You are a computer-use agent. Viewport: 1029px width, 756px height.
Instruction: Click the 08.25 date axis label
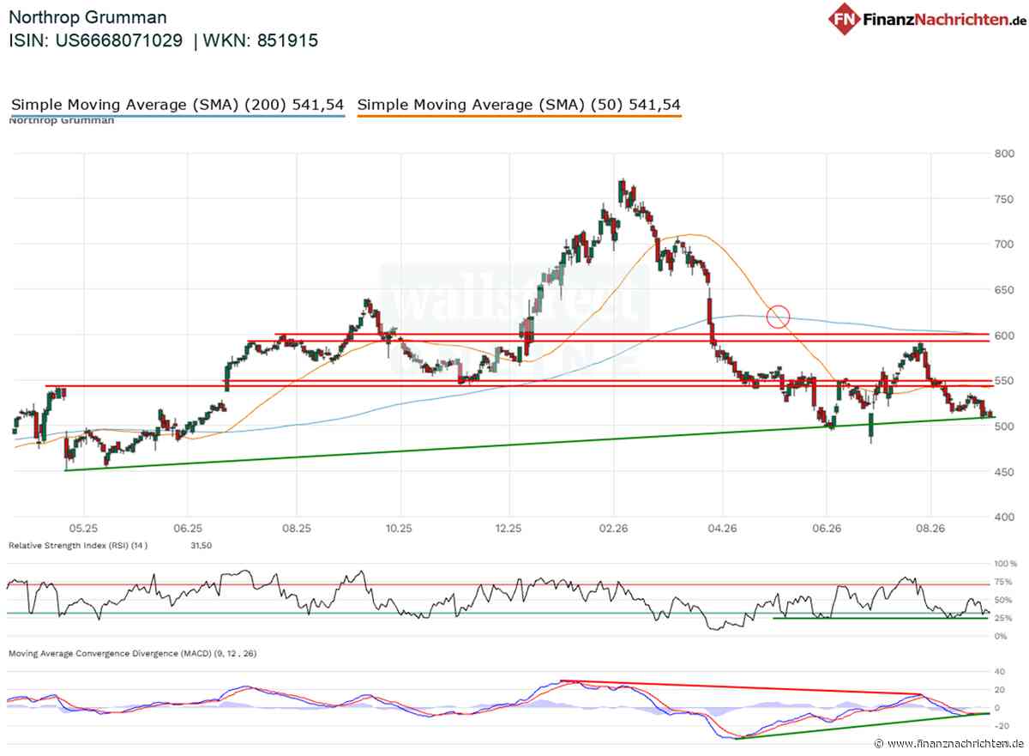[x=295, y=530]
